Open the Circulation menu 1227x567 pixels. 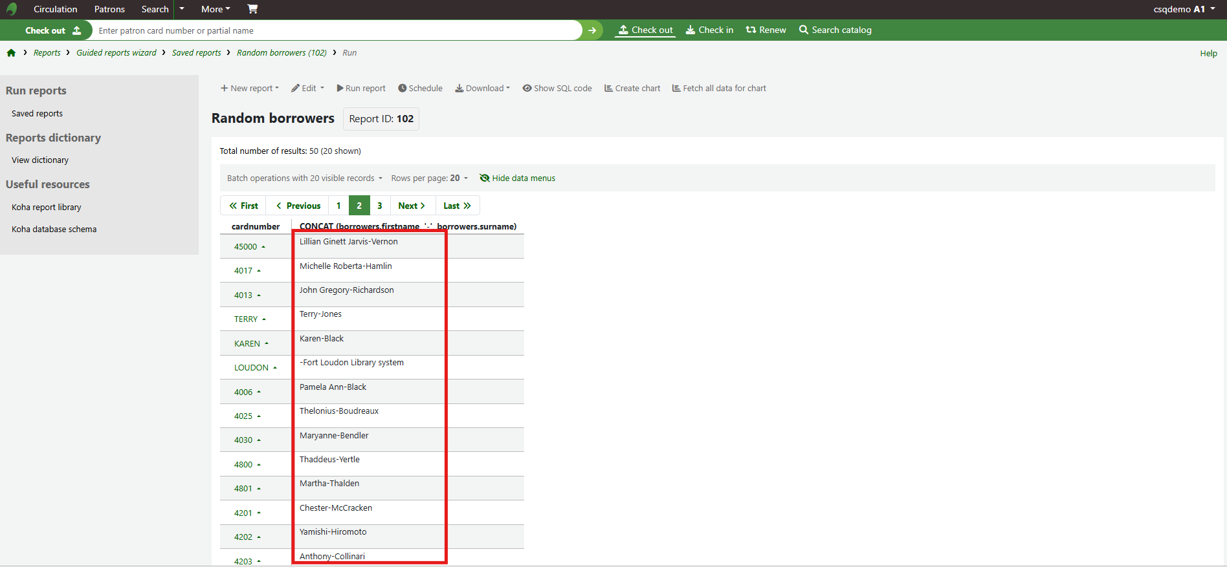point(55,9)
